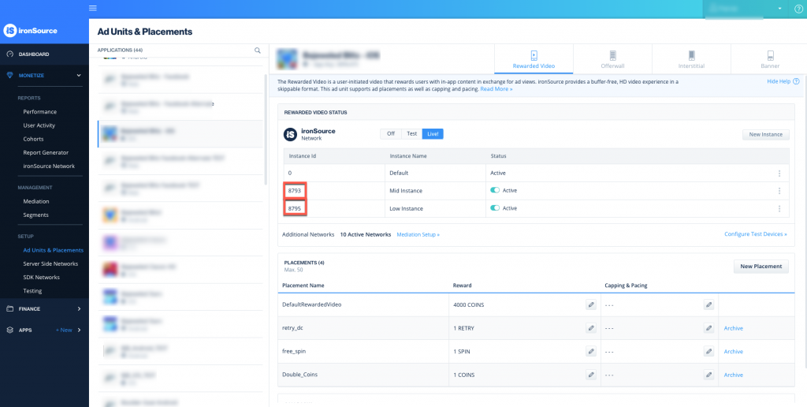This screenshot has height=407, width=807.
Task: Edit capping for free_spin placement
Action: click(x=708, y=351)
